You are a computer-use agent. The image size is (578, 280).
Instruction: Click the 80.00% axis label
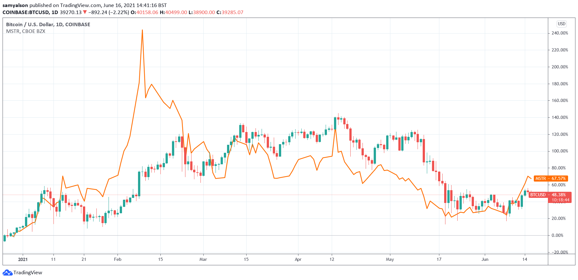click(559, 168)
